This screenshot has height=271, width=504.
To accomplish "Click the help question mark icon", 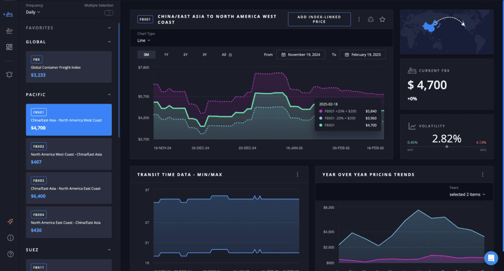I will [x=10, y=254].
